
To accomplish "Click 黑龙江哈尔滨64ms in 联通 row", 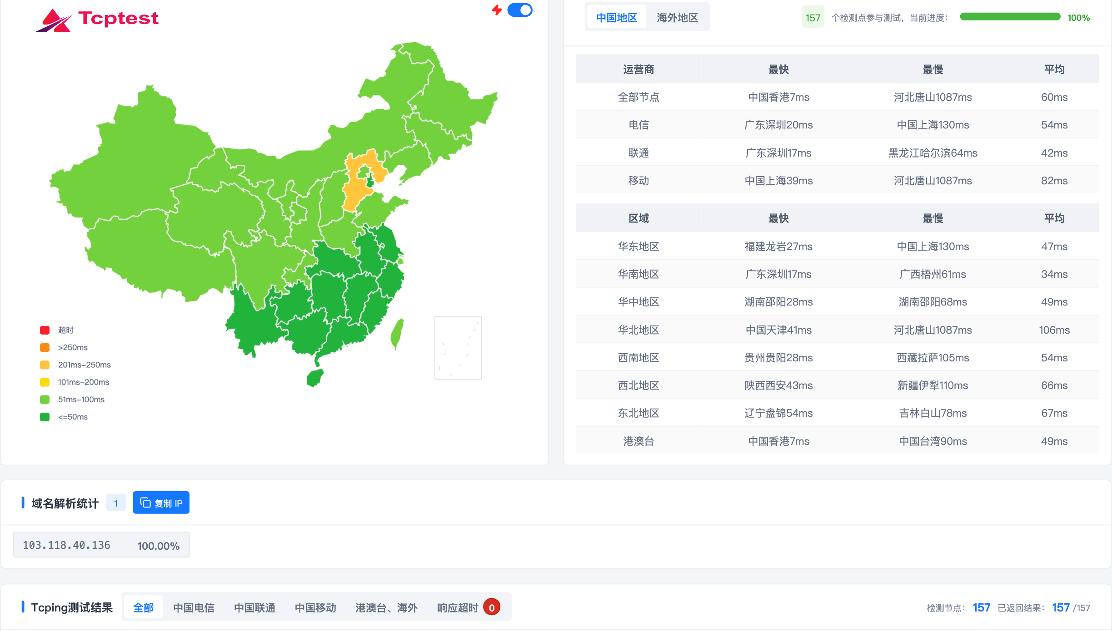I will (x=932, y=153).
